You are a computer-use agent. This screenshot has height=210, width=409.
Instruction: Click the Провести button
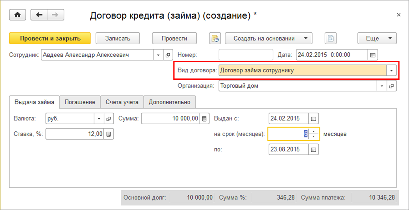point(174,38)
